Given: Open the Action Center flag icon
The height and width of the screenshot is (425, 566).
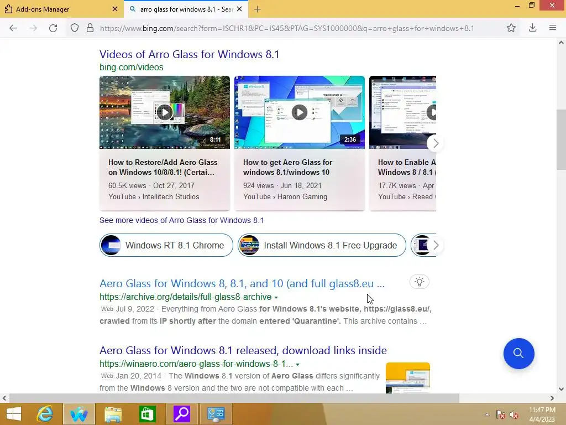Looking at the screenshot, I should click(500, 414).
